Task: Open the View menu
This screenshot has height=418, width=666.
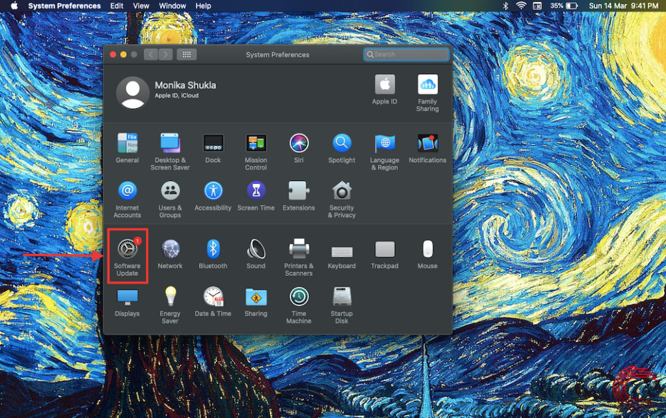Action: click(x=141, y=6)
